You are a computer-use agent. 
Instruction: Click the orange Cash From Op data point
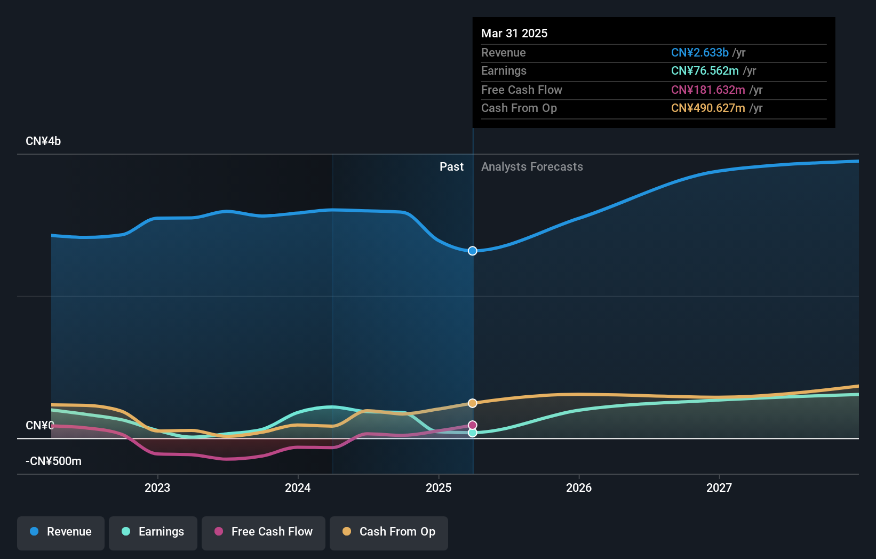coord(473,403)
